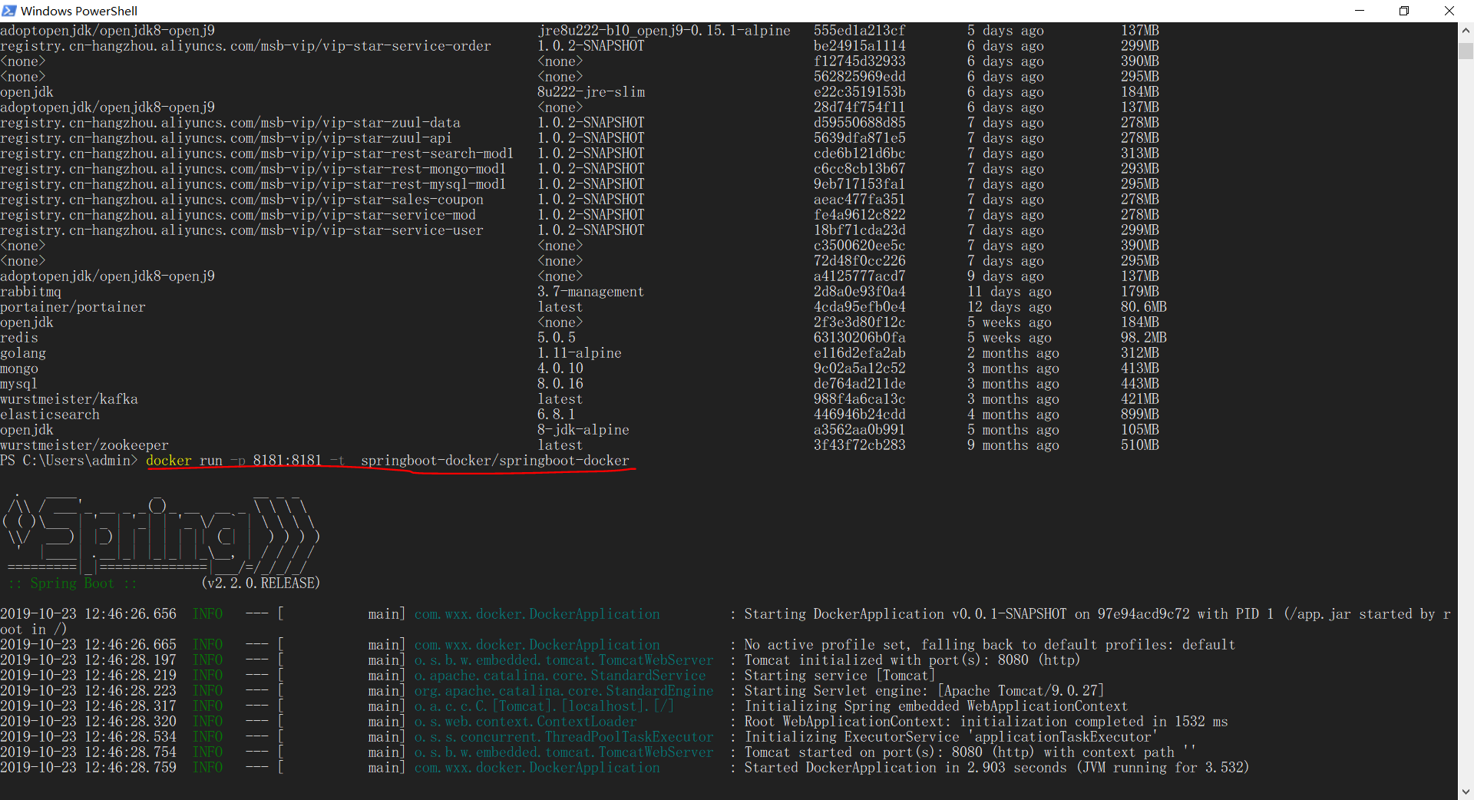This screenshot has height=800, width=1474.
Task: Click the 'golang' repository name
Action: tap(23, 353)
